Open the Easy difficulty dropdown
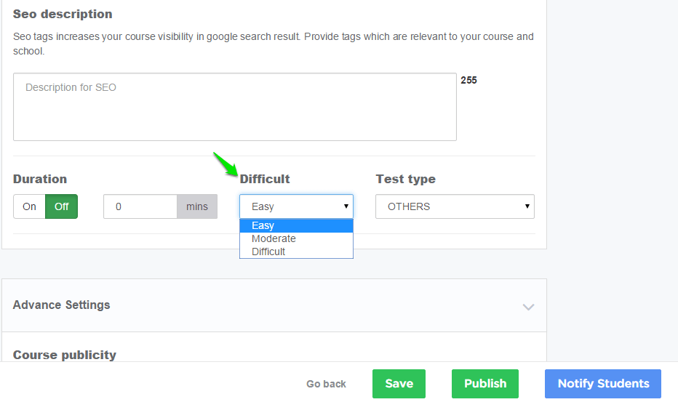This screenshot has width=678, height=402. click(x=296, y=206)
